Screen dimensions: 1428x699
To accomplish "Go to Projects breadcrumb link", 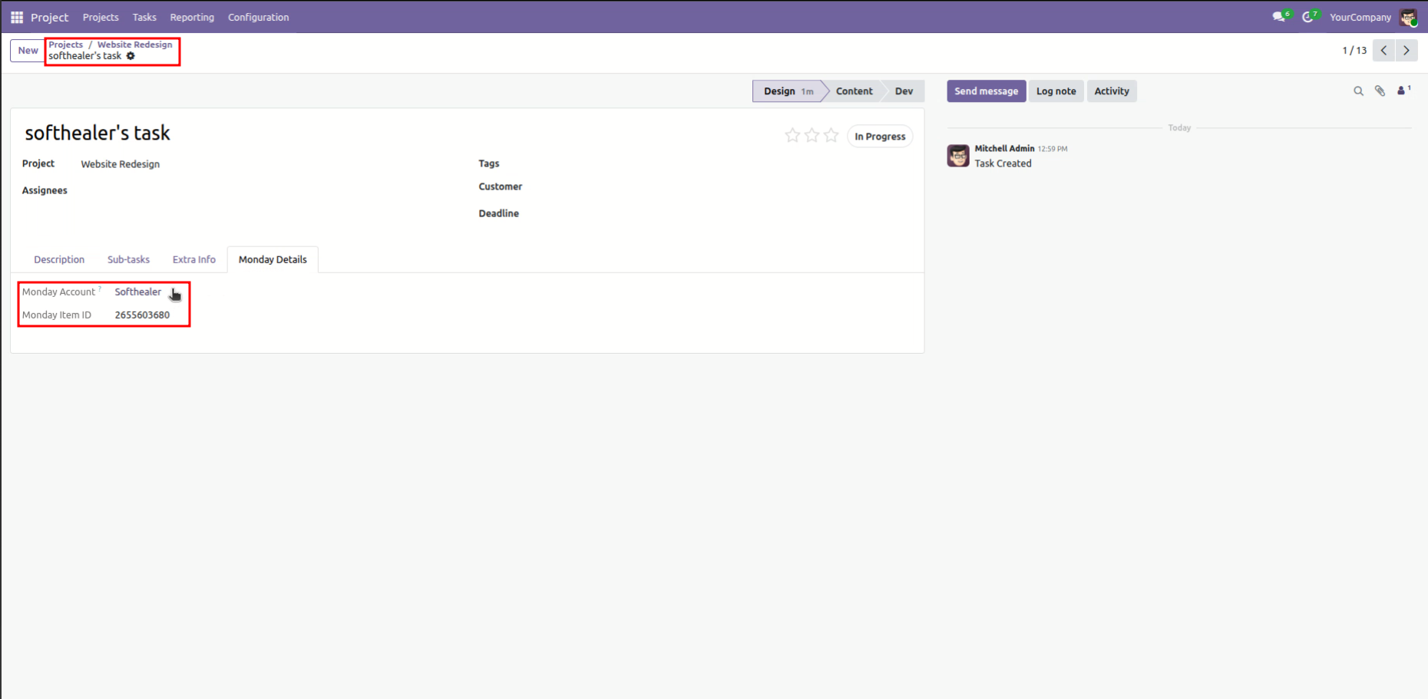I will (x=66, y=45).
